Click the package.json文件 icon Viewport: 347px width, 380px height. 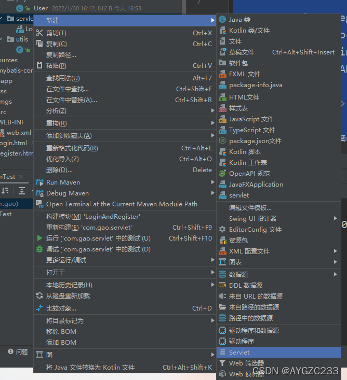pos(222,141)
